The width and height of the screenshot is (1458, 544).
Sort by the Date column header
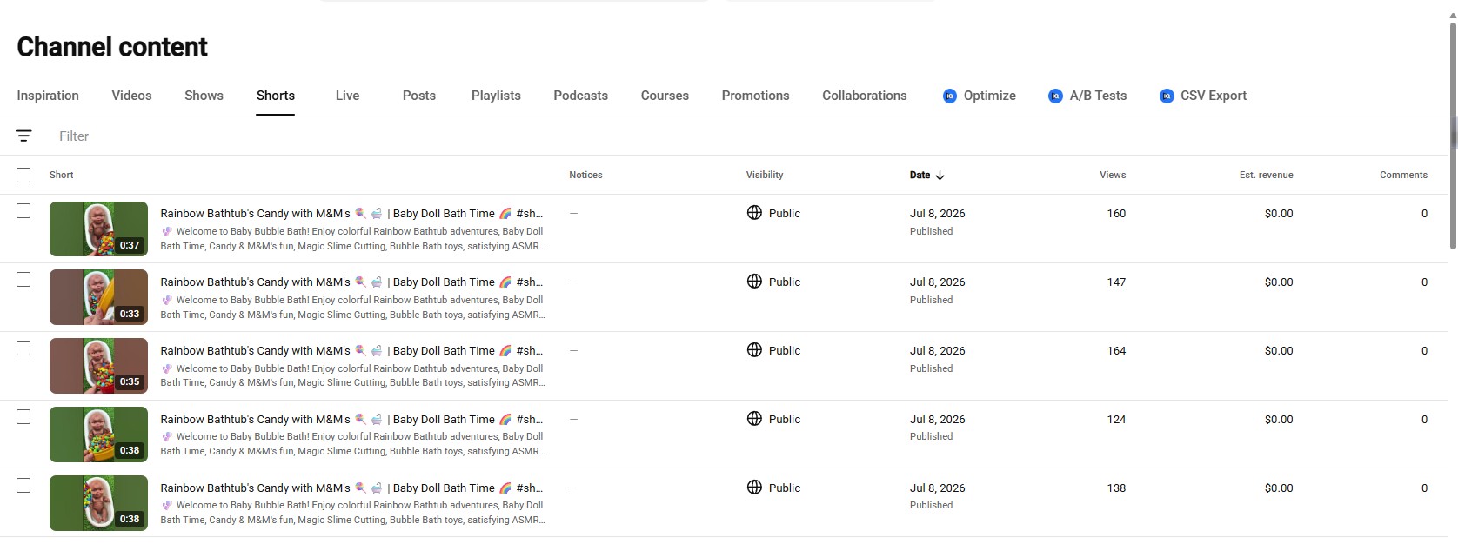pyautogui.click(x=920, y=175)
